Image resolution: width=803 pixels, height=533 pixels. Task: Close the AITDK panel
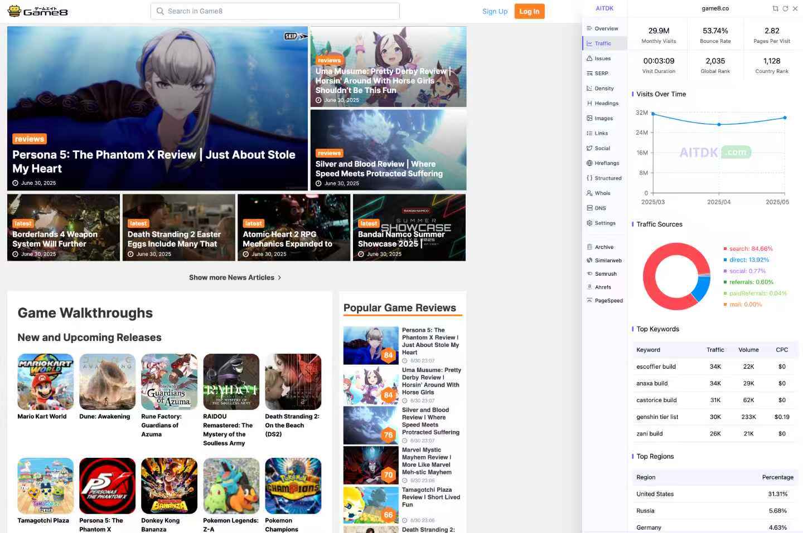click(795, 8)
